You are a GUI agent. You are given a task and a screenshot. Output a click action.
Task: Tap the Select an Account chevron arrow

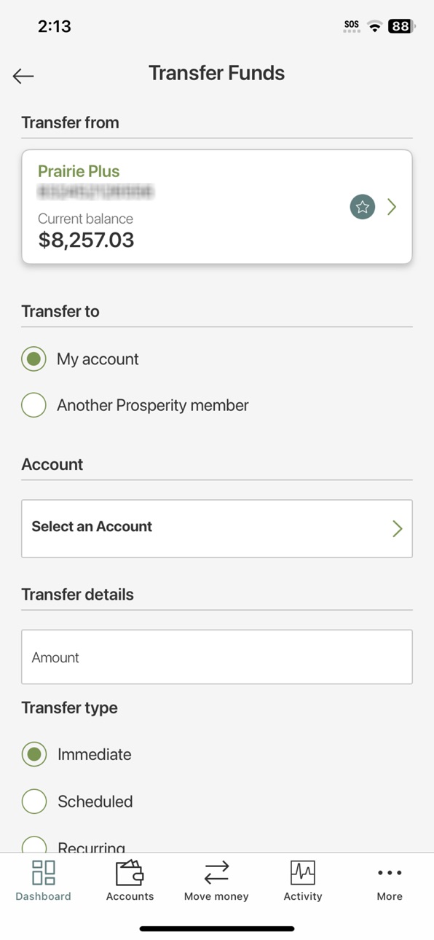tap(397, 528)
